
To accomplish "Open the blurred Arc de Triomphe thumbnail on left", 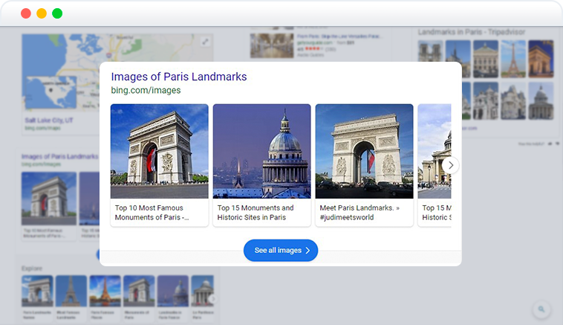I will 49,198.
